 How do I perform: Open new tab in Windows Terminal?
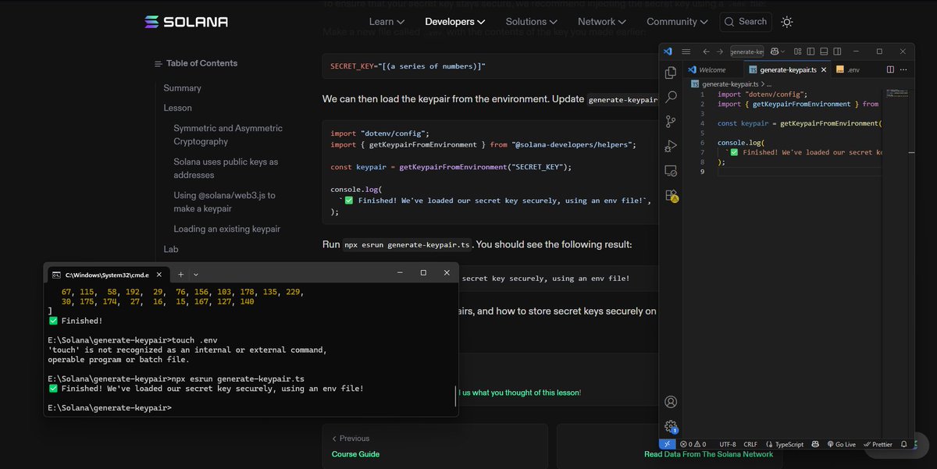tap(180, 274)
